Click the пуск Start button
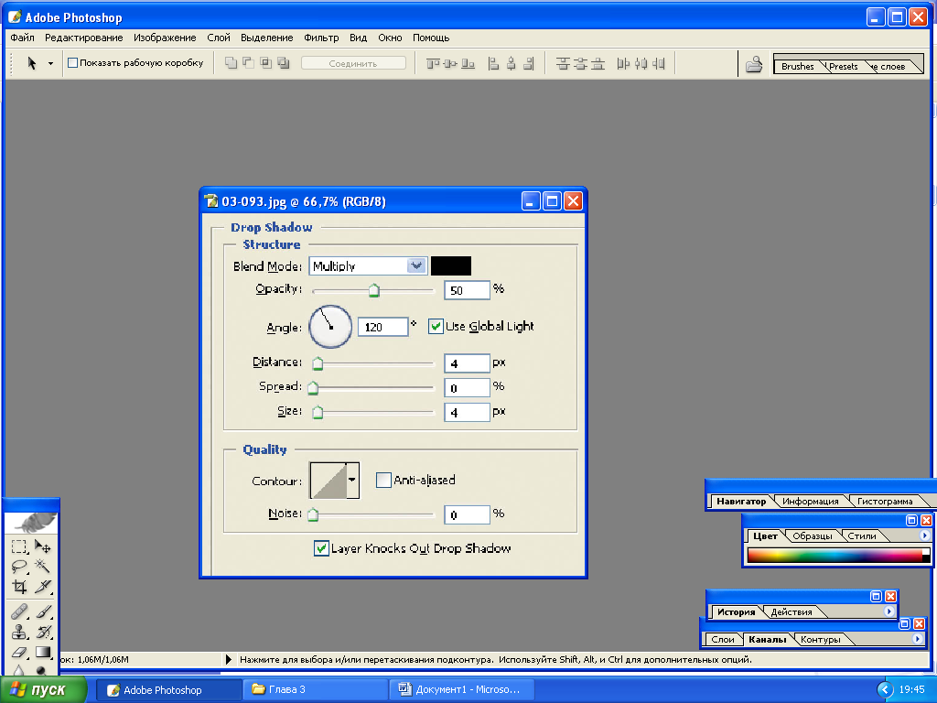The width and height of the screenshot is (937, 703). coord(43,690)
